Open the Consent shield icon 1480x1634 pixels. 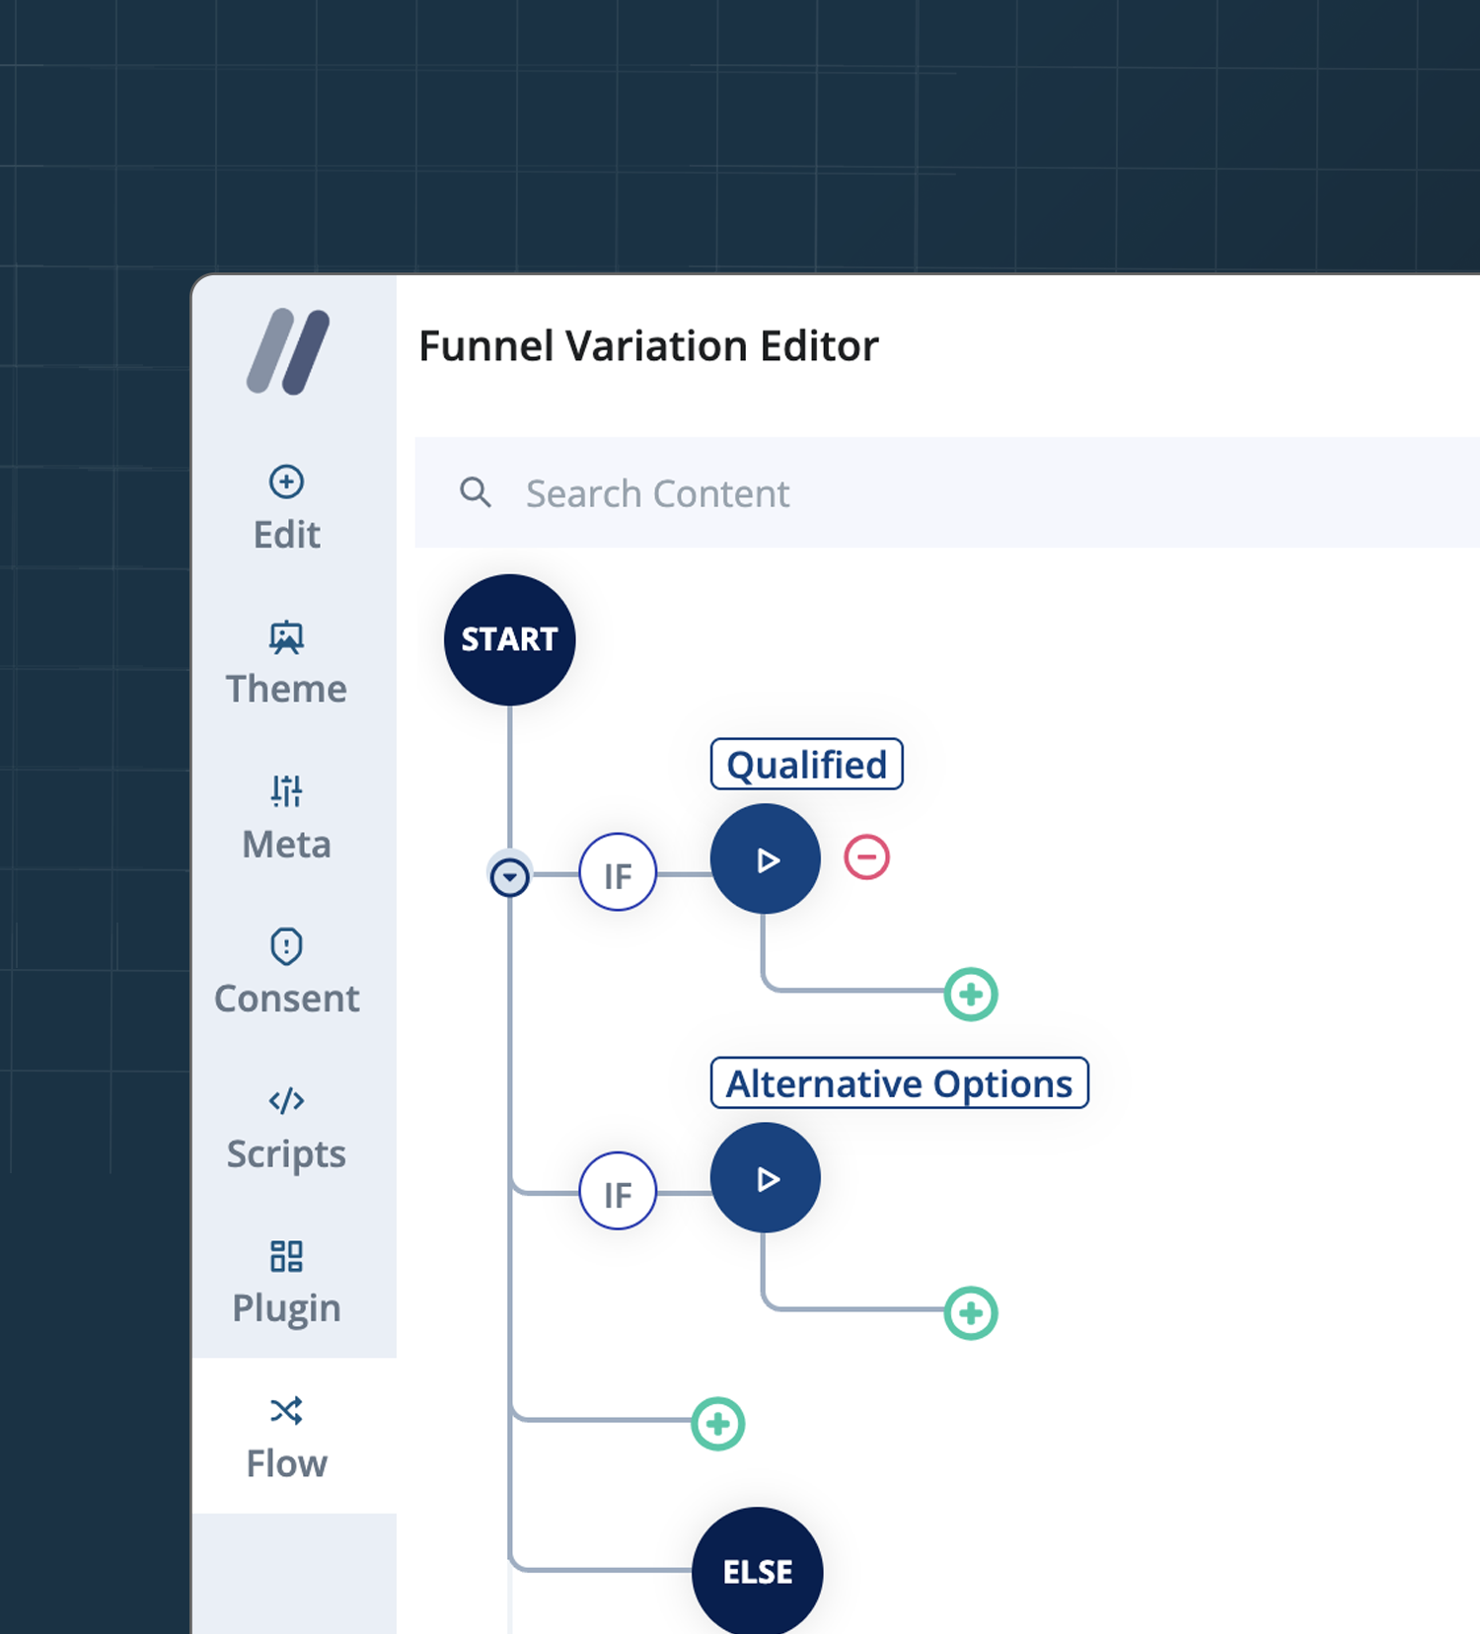[x=286, y=946]
